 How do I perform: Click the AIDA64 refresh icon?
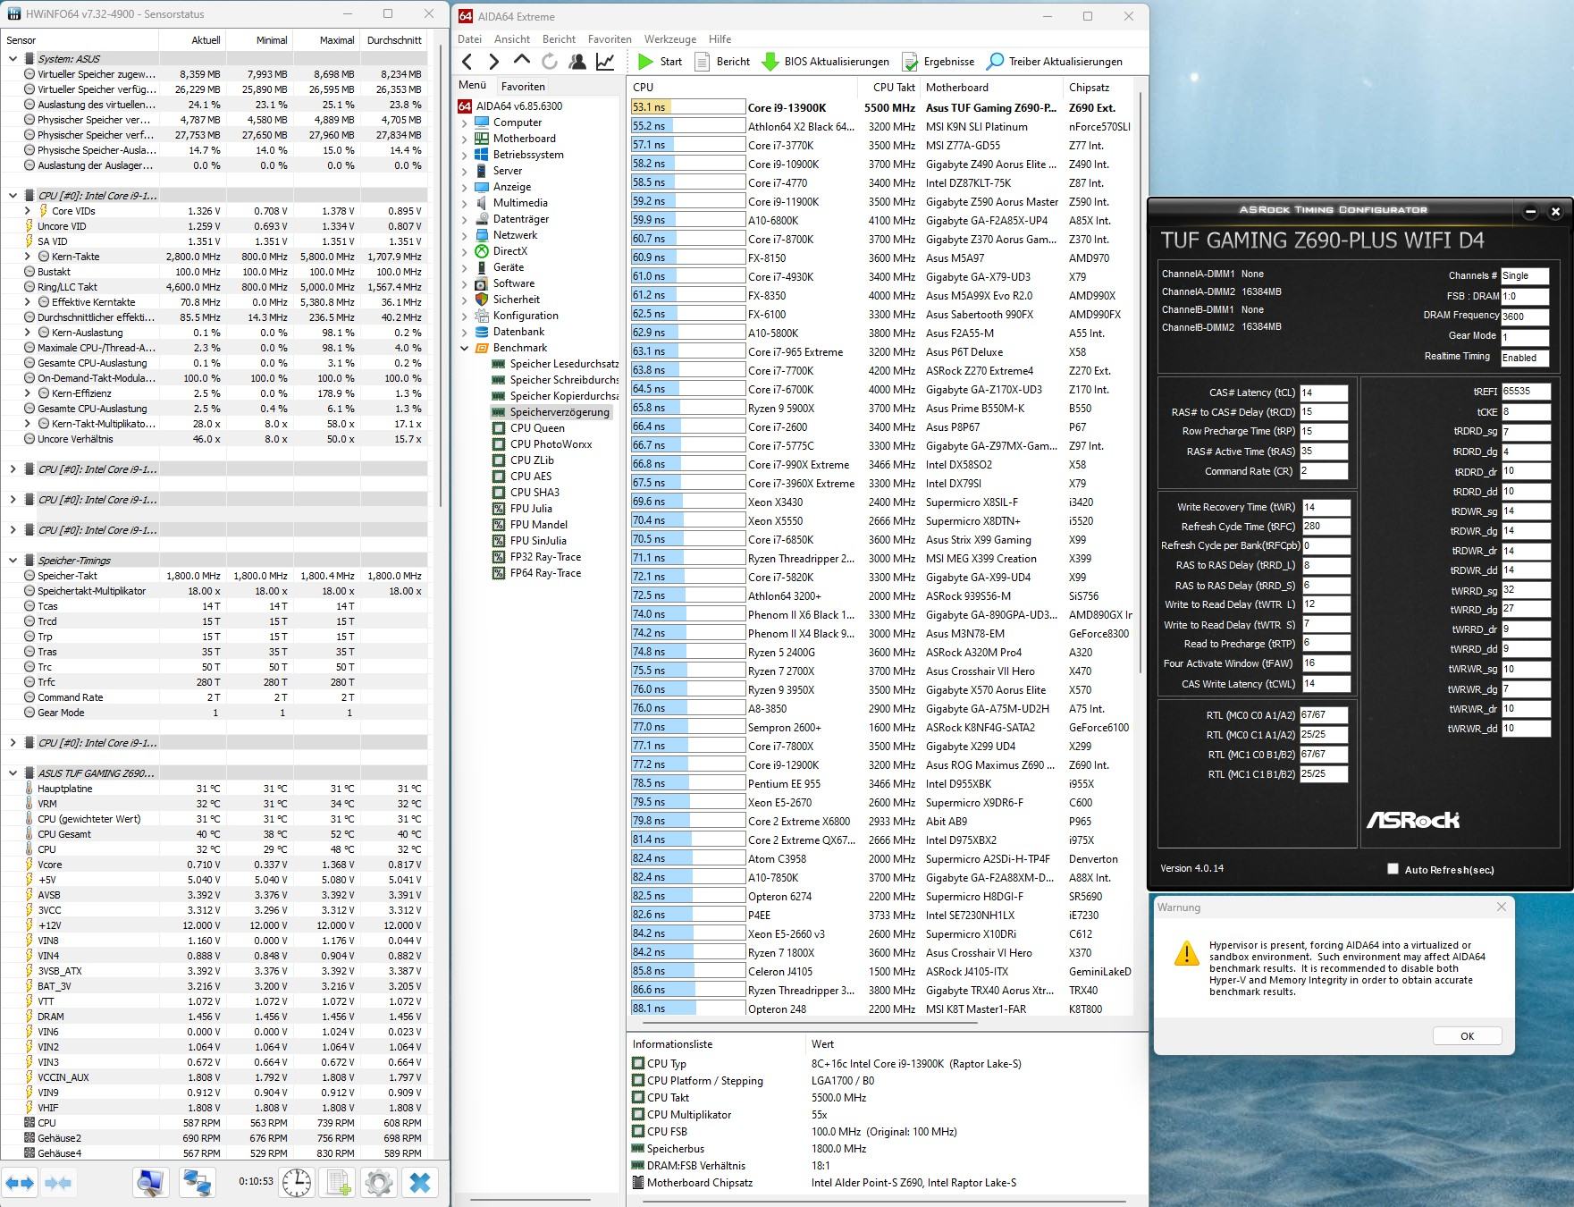(x=550, y=62)
